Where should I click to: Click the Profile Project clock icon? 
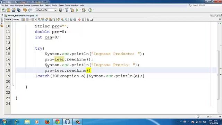[90, 10]
